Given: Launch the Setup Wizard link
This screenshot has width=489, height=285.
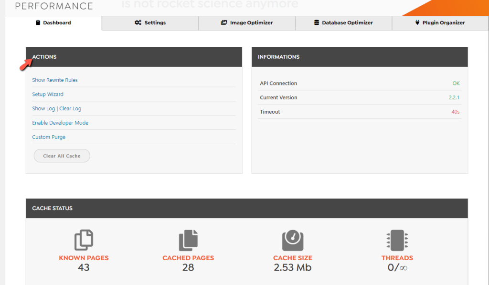Looking at the screenshot, I should (48, 94).
